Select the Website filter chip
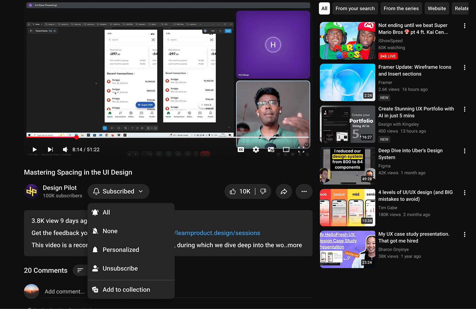The width and height of the screenshot is (476, 309). coord(437,8)
